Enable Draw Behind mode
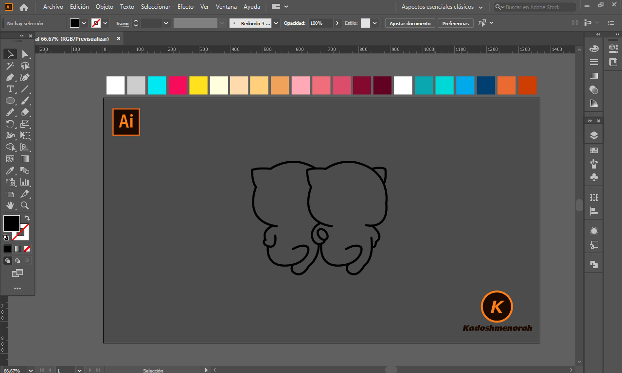Screen dimensions: 622x373 coord(17,261)
